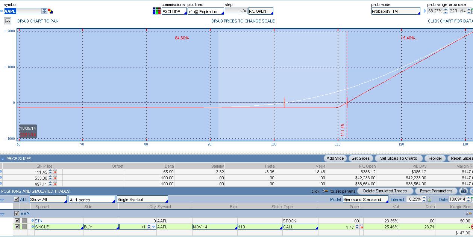The width and height of the screenshot is (473, 237).
Task: Open the quantity dropdown arrow beside +1
Action: click(153, 227)
